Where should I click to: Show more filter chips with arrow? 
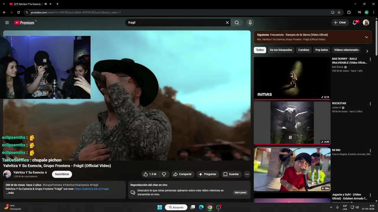(367, 51)
